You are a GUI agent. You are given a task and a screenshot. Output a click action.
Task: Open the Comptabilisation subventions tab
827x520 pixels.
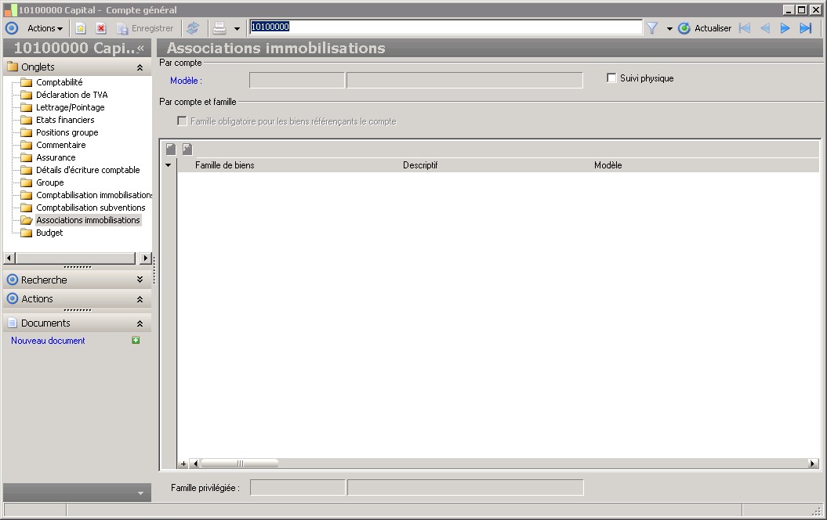90,208
